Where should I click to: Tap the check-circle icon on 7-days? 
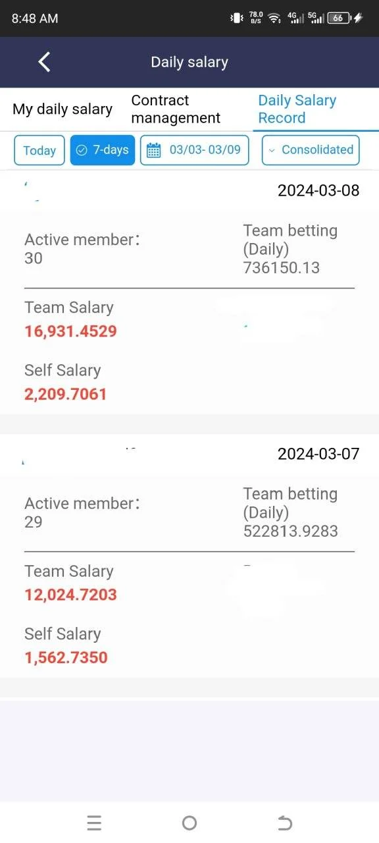(x=82, y=150)
